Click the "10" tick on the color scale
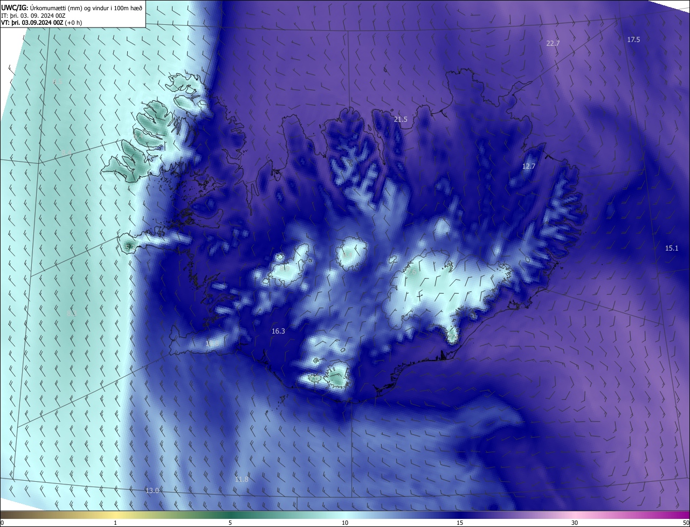Screen dimensions: 690x527 [345, 523]
